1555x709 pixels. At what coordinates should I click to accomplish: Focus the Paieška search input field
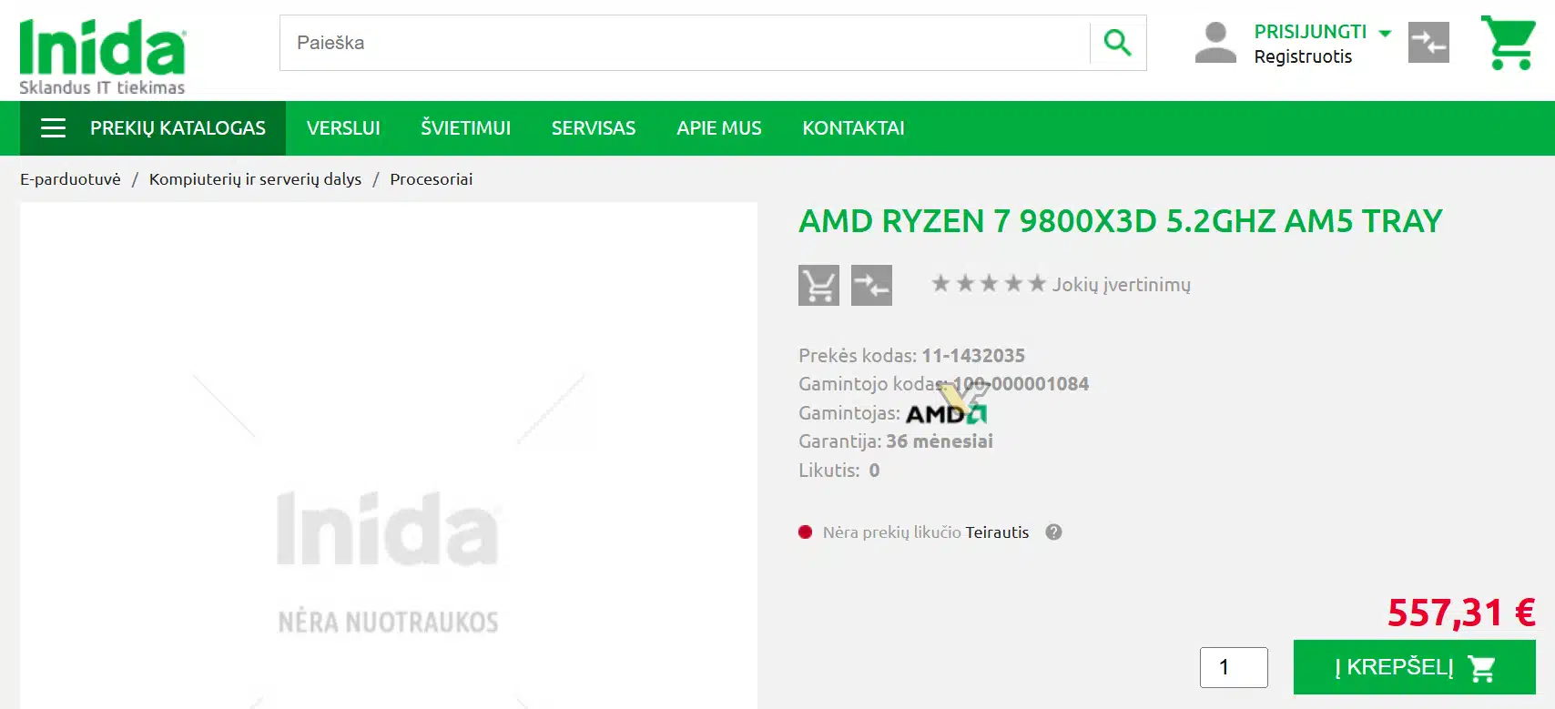tap(685, 43)
